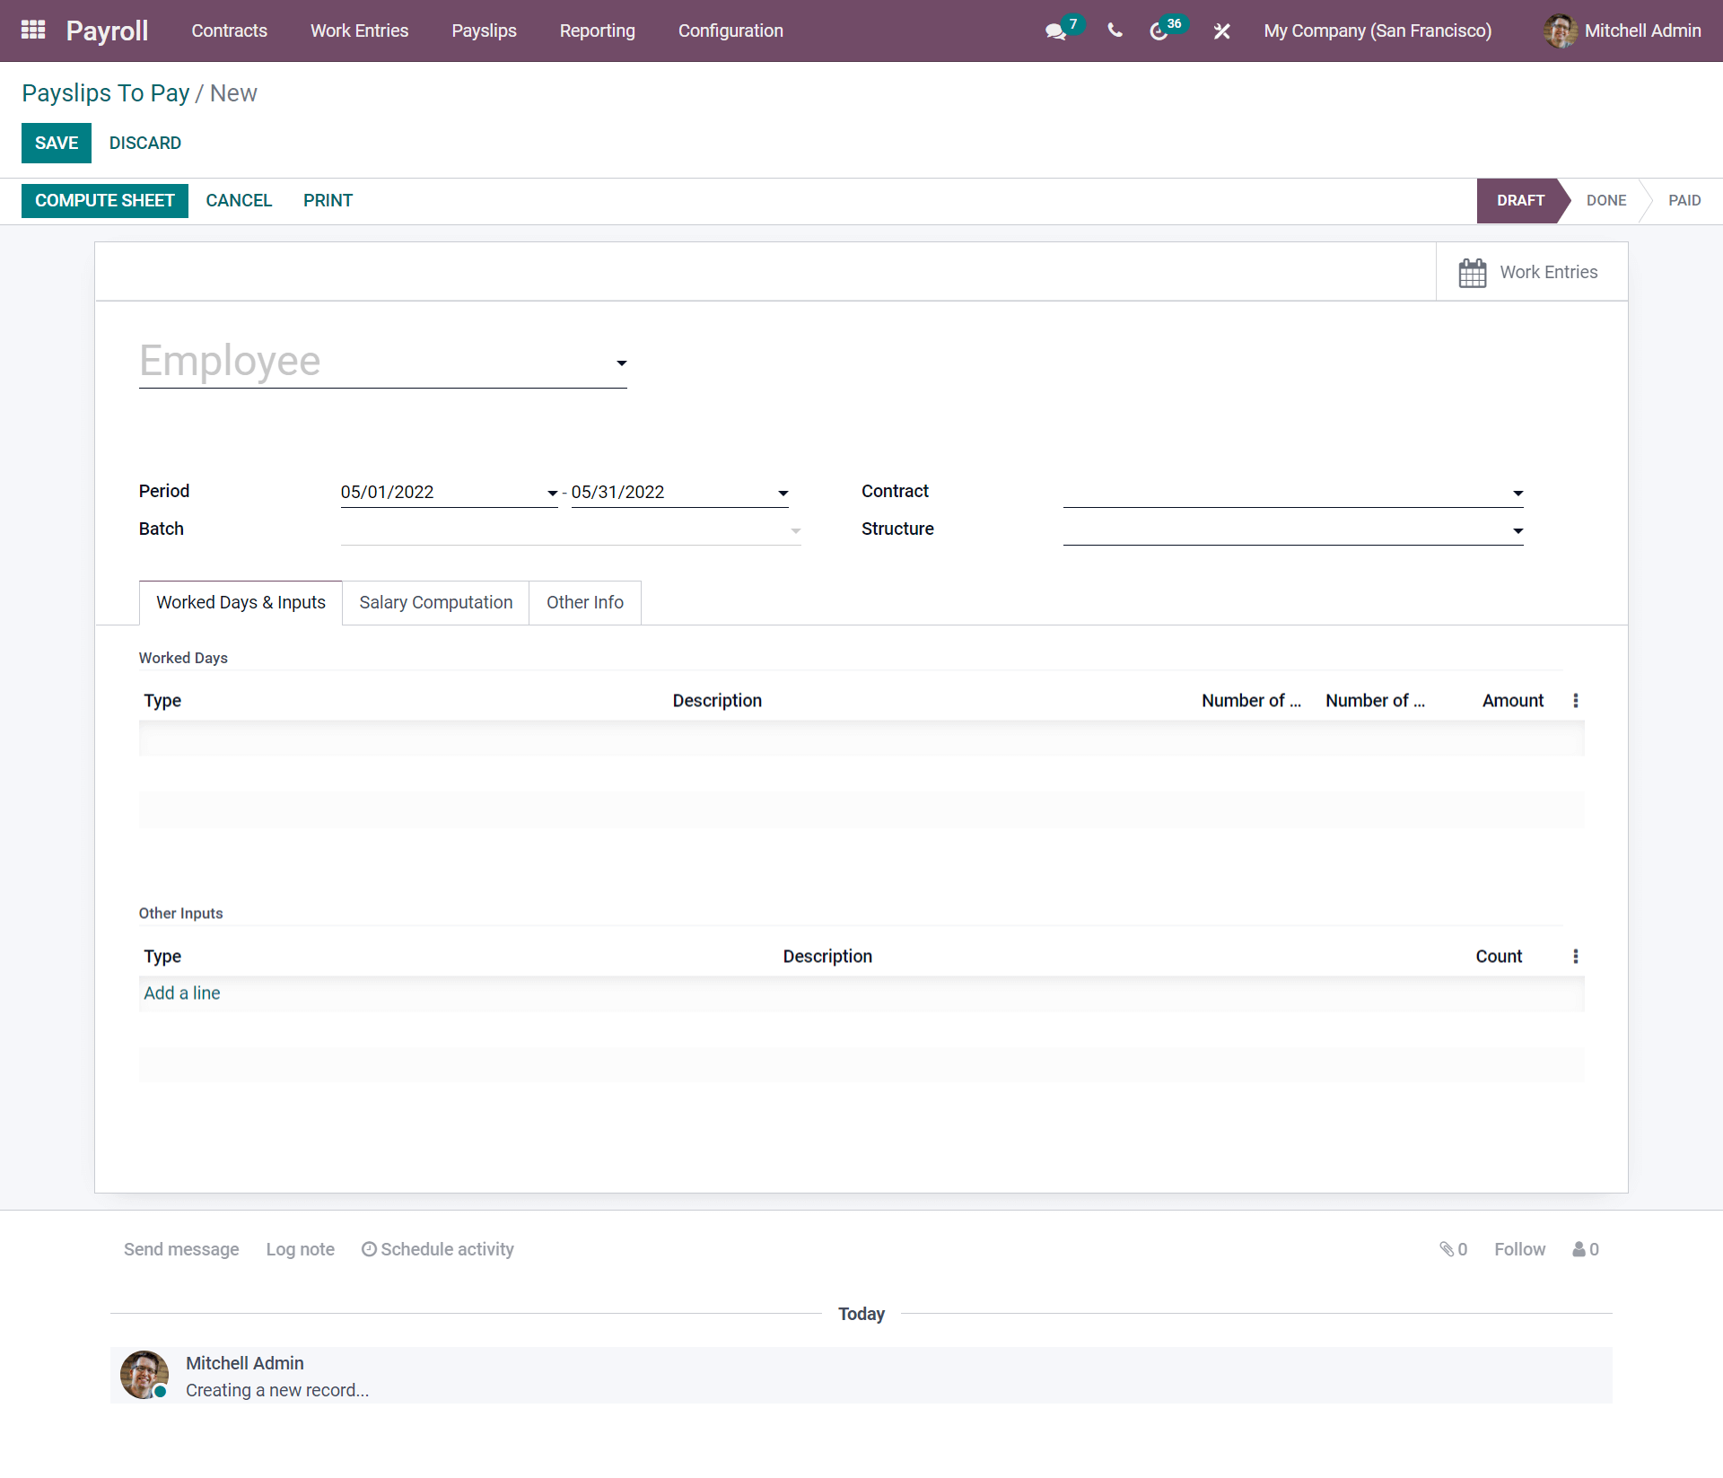
Task: Select the Batch dropdown field
Action: [x=570, y=529]
